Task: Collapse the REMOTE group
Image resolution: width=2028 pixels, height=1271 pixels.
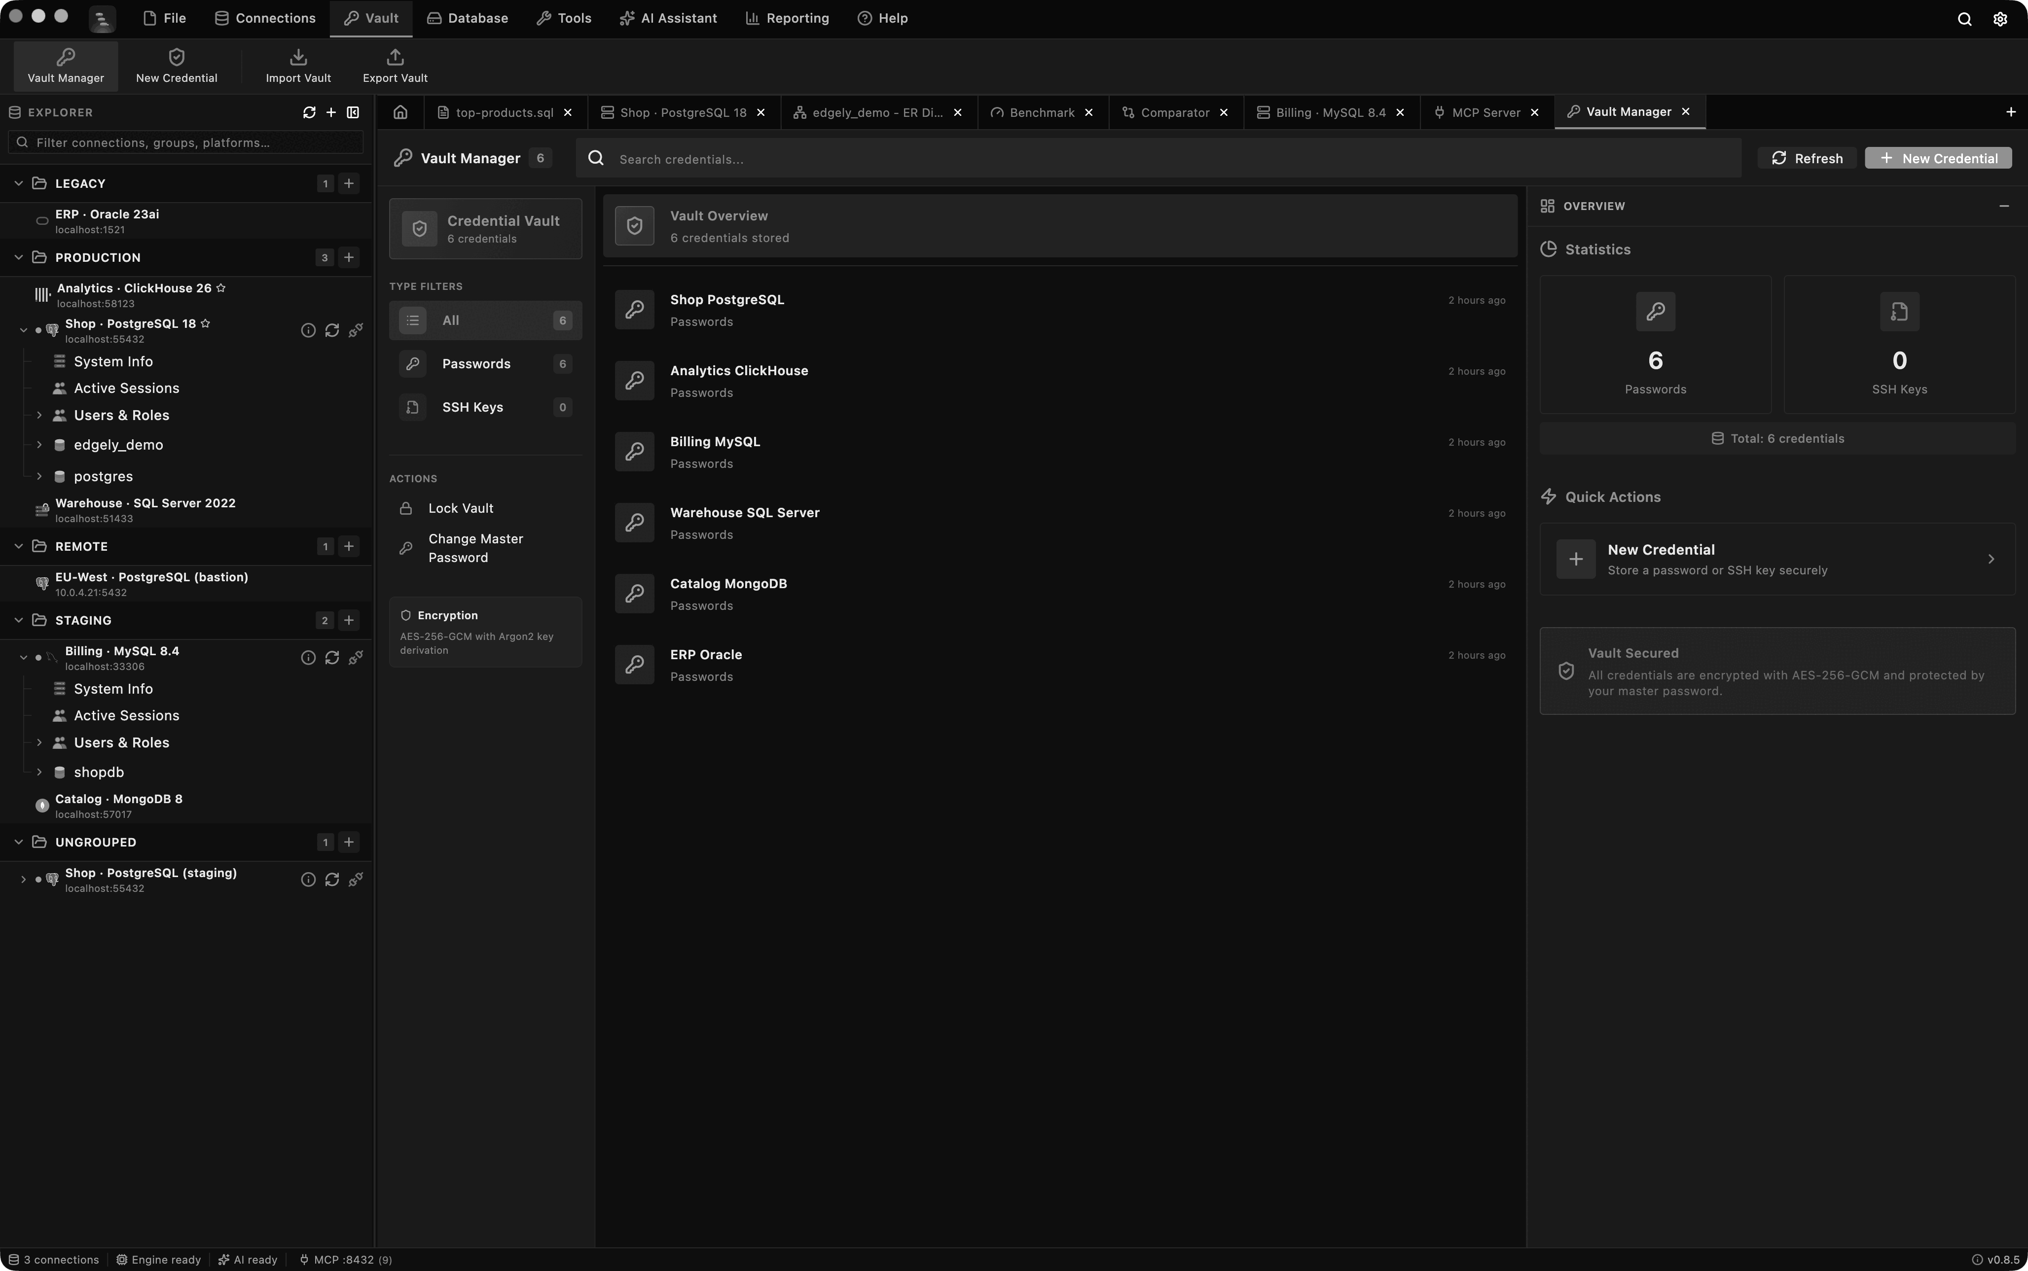Action: pyautogui.click(x=19, y=546)
